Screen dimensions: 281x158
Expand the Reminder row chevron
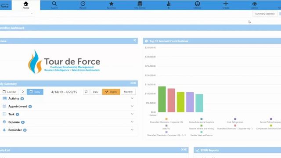pos(132,130)
